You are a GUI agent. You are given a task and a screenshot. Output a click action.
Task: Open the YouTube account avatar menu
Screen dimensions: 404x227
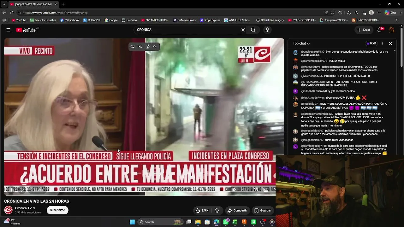tap(391, 30)
